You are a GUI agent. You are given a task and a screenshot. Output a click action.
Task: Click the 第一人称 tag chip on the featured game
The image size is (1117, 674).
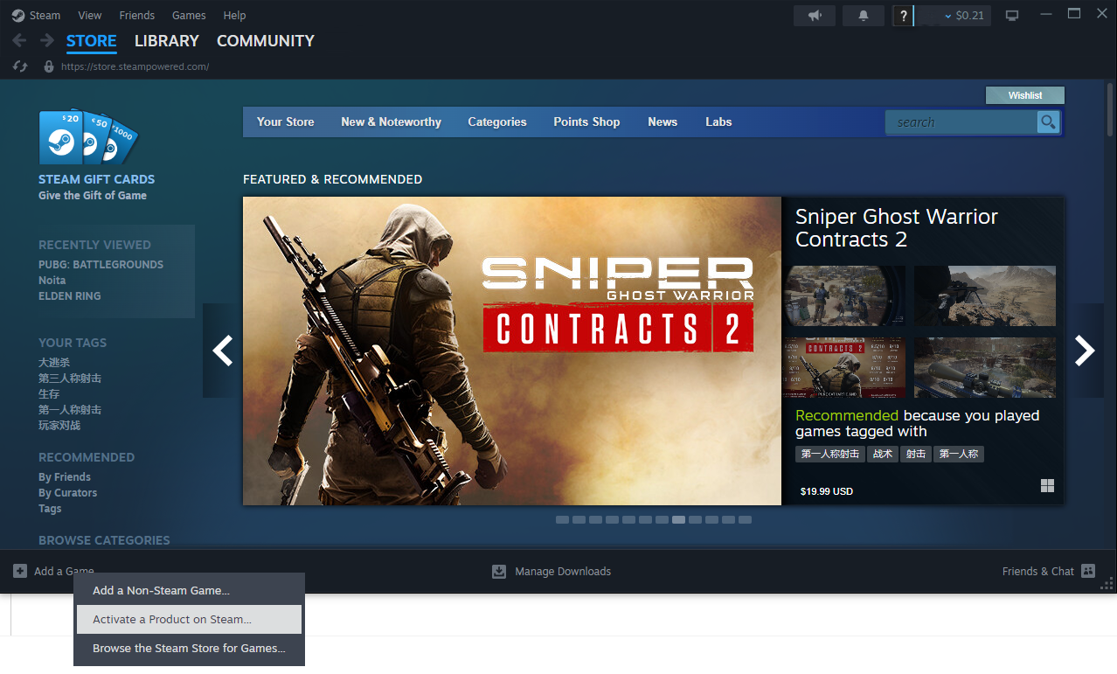pos(958,454)
